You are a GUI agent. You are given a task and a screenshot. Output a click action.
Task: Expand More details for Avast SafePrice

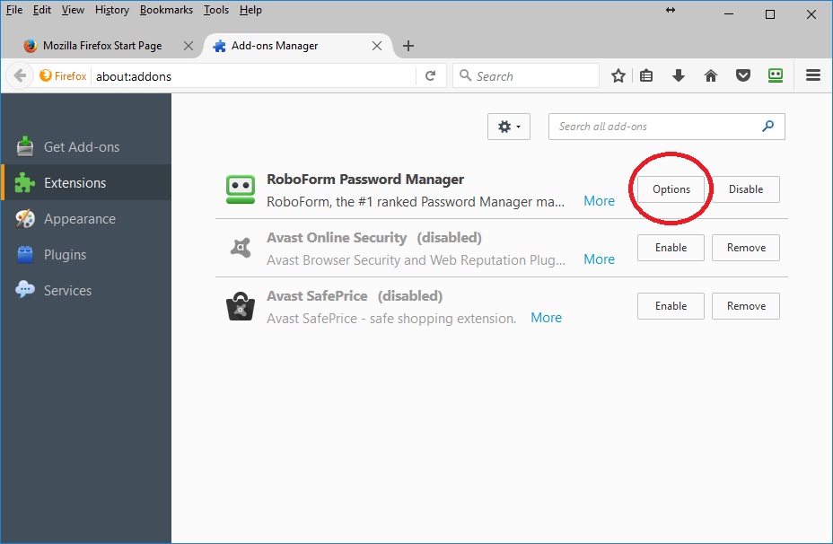(x=546, y=318)
